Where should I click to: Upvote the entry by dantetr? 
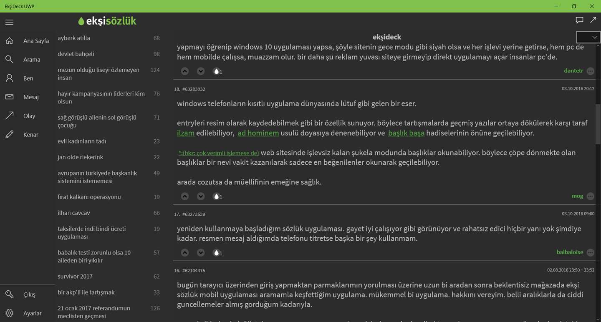click(x=185, y=71)
